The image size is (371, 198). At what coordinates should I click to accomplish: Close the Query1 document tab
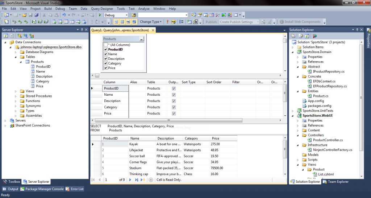coord(153,30)
